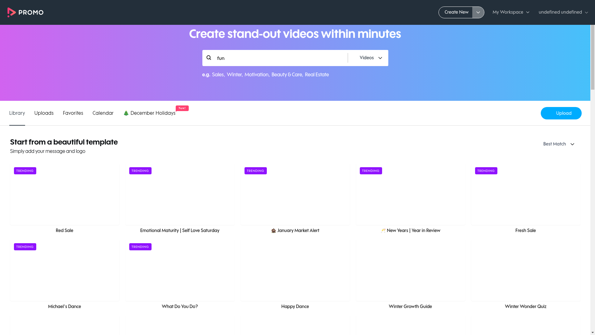Select the Motivation suggestion link
This screenshot has height=335, width=595.
[x=256, y=75]
